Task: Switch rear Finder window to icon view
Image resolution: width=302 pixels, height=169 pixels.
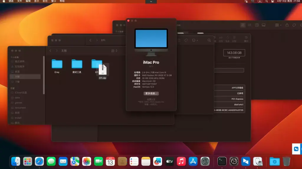Action: (x=243, y=25)
